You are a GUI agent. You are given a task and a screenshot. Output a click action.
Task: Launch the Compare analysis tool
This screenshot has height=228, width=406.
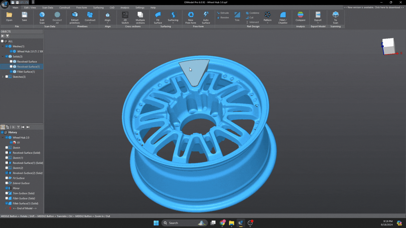point(300,15)
